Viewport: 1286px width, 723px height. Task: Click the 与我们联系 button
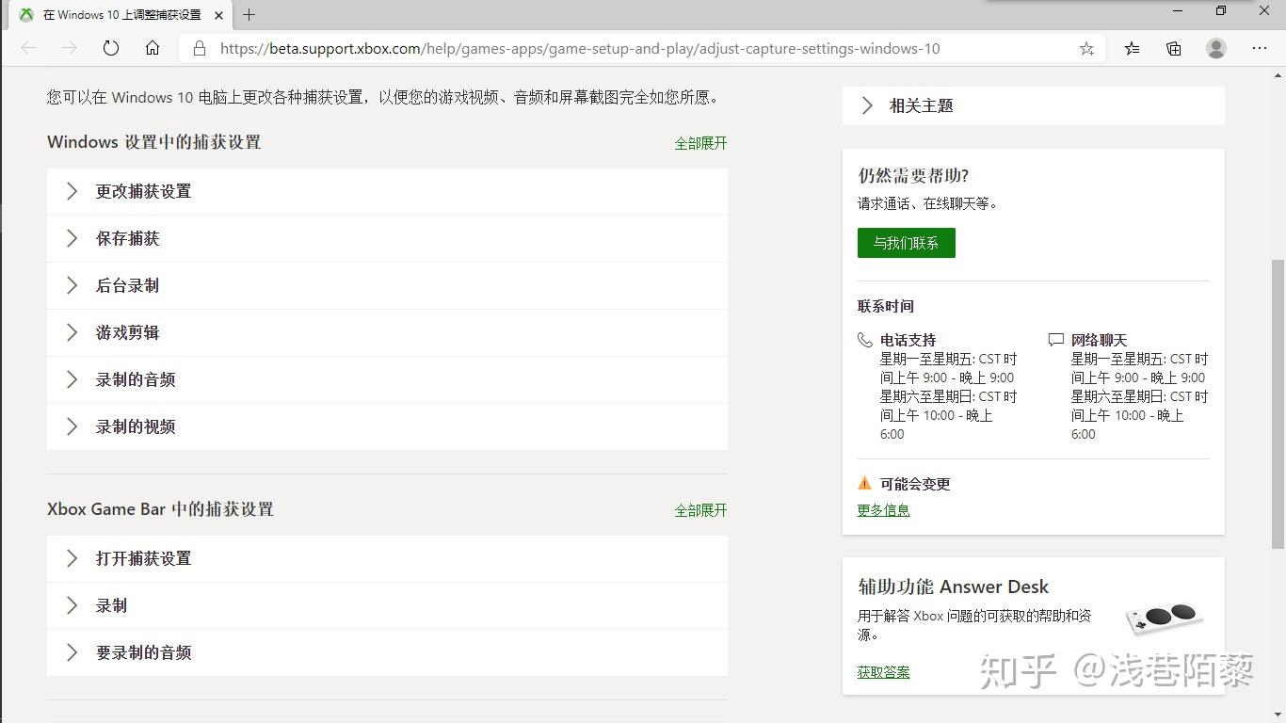point(906,243)
